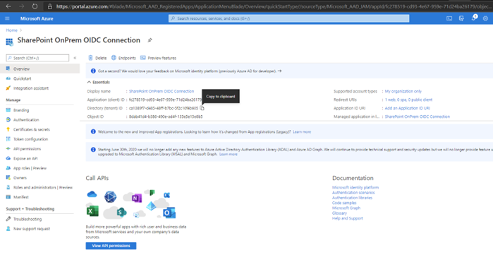Click the sidebar Search (Ctrl+/) field
Image resolution: width=493 pixels, height=267 pixels.
coord(37,58)
